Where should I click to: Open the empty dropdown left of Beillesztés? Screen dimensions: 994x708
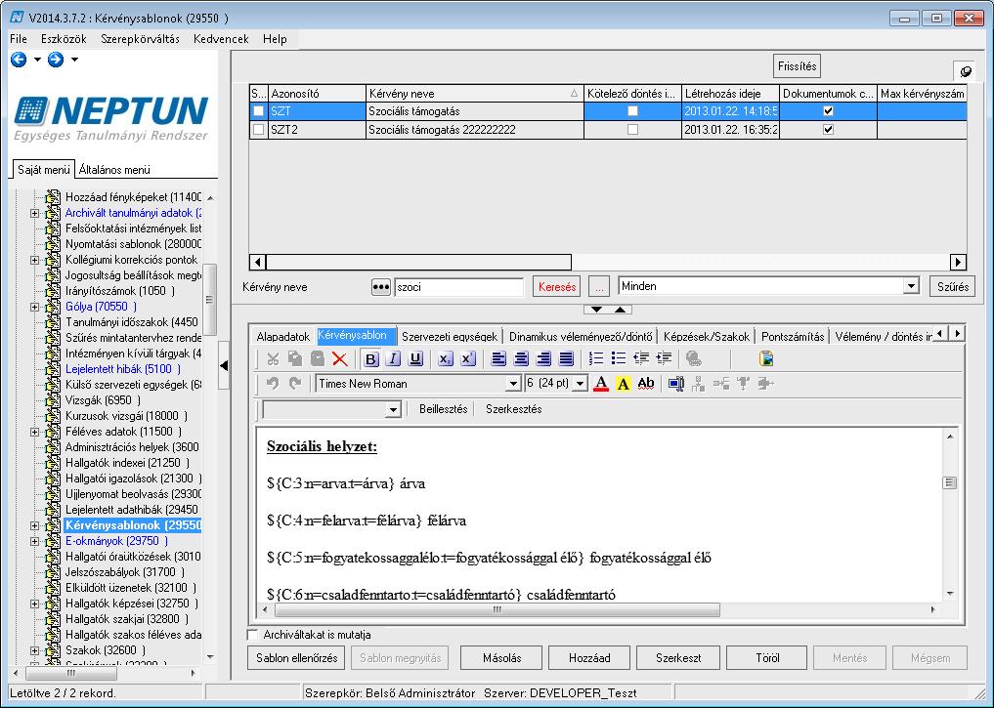point(393,410)
